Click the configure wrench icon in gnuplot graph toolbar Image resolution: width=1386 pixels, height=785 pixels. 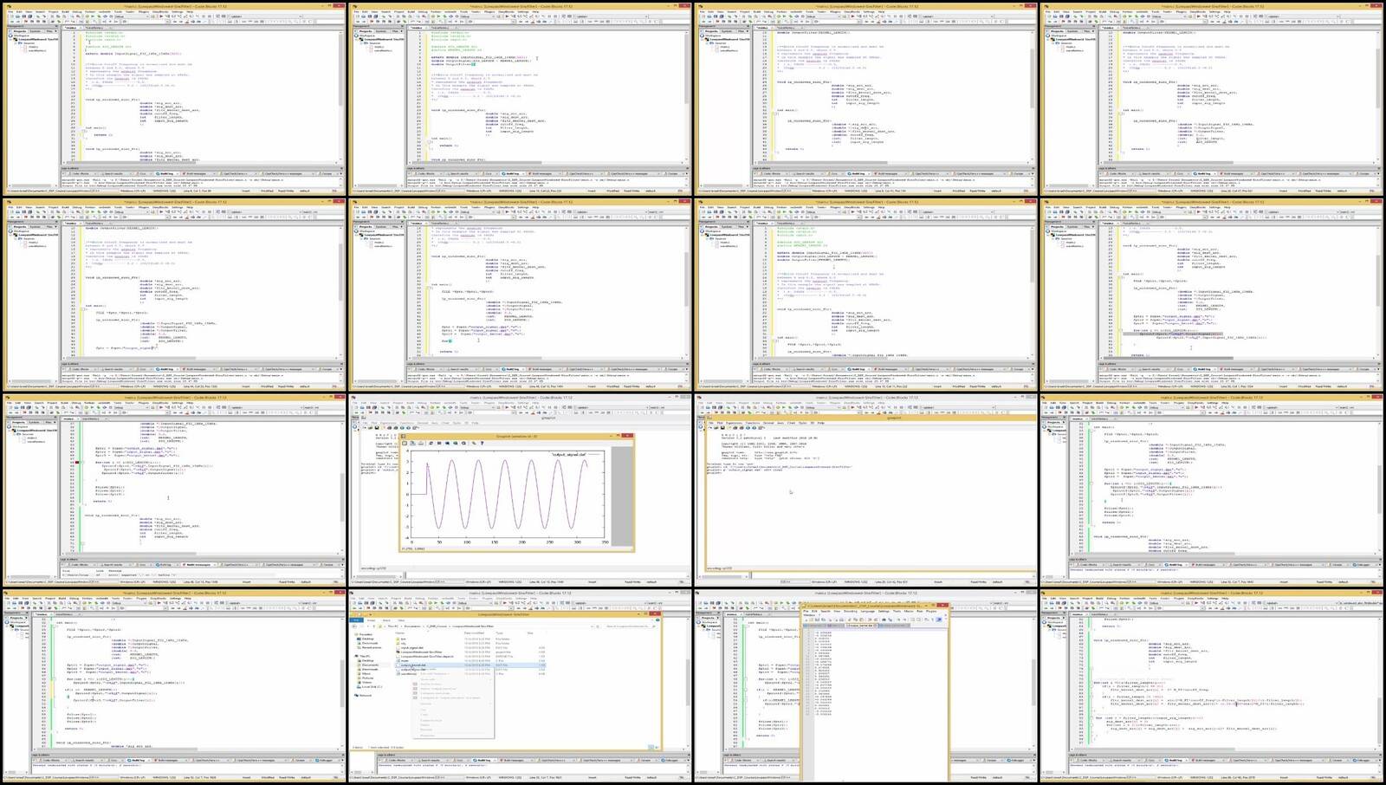[x=474, y=443]
